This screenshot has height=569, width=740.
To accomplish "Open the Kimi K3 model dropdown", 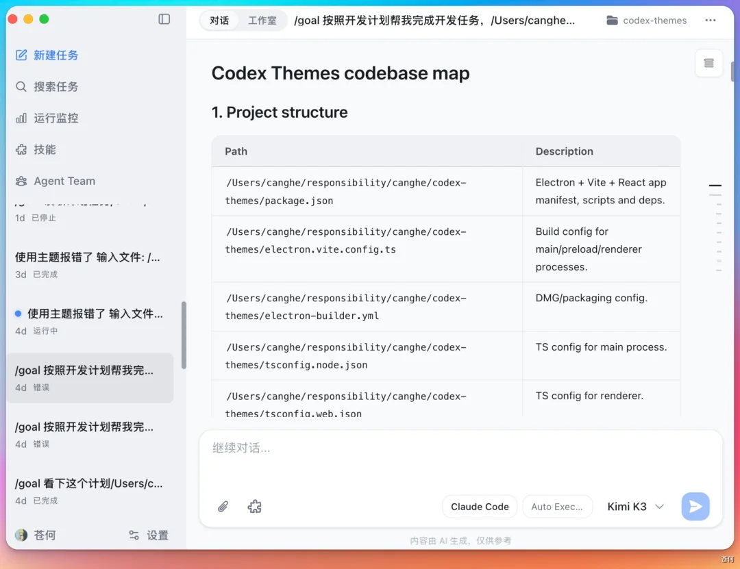I will tap(635, 507).
